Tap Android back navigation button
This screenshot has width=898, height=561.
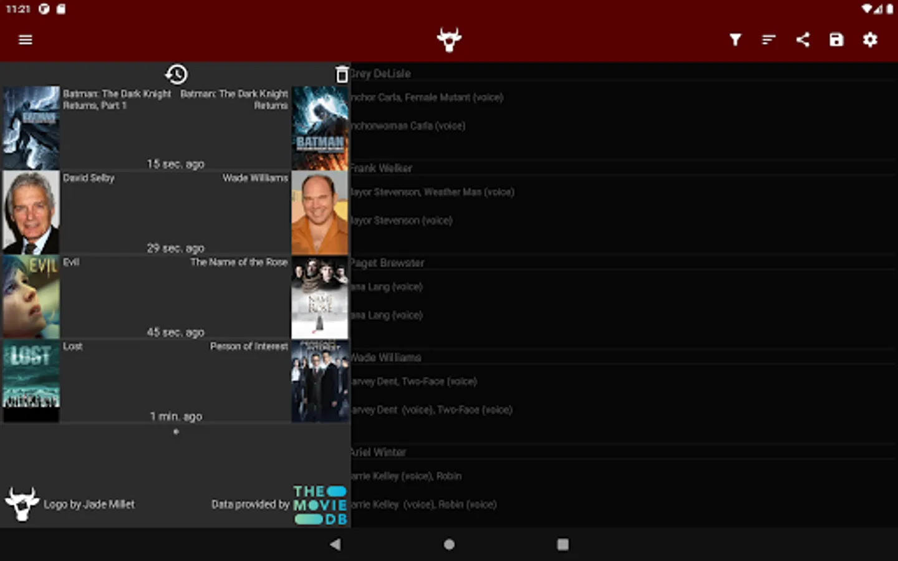coord(336,544)
